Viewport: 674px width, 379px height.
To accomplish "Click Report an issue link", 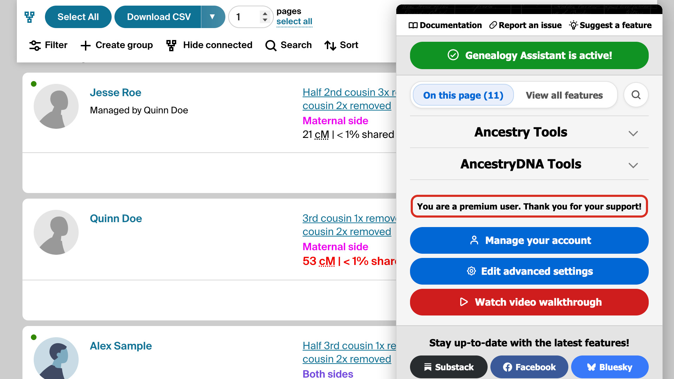I will (x=526, y=25).
